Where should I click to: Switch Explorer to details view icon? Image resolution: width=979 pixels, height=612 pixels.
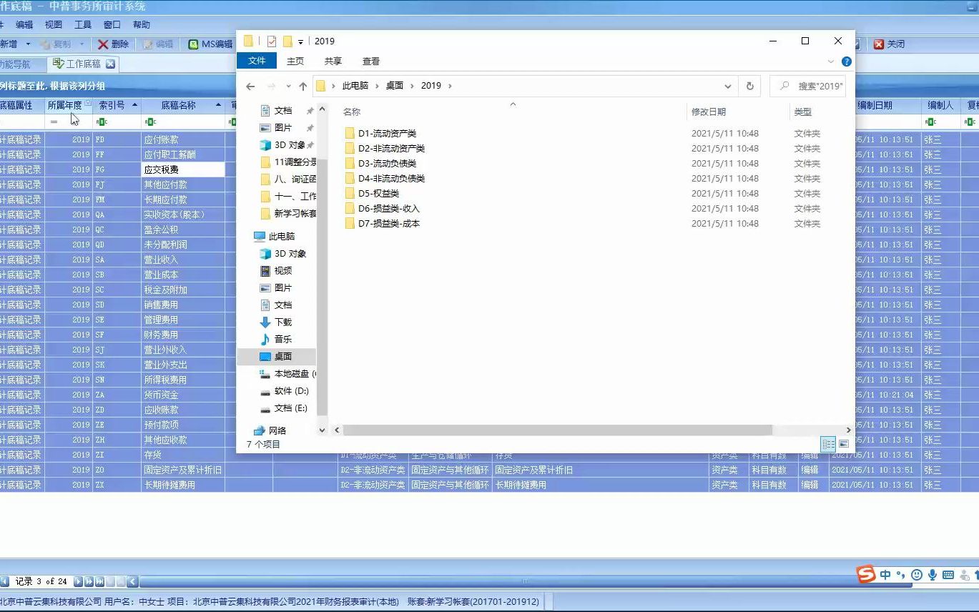(828, 445)
